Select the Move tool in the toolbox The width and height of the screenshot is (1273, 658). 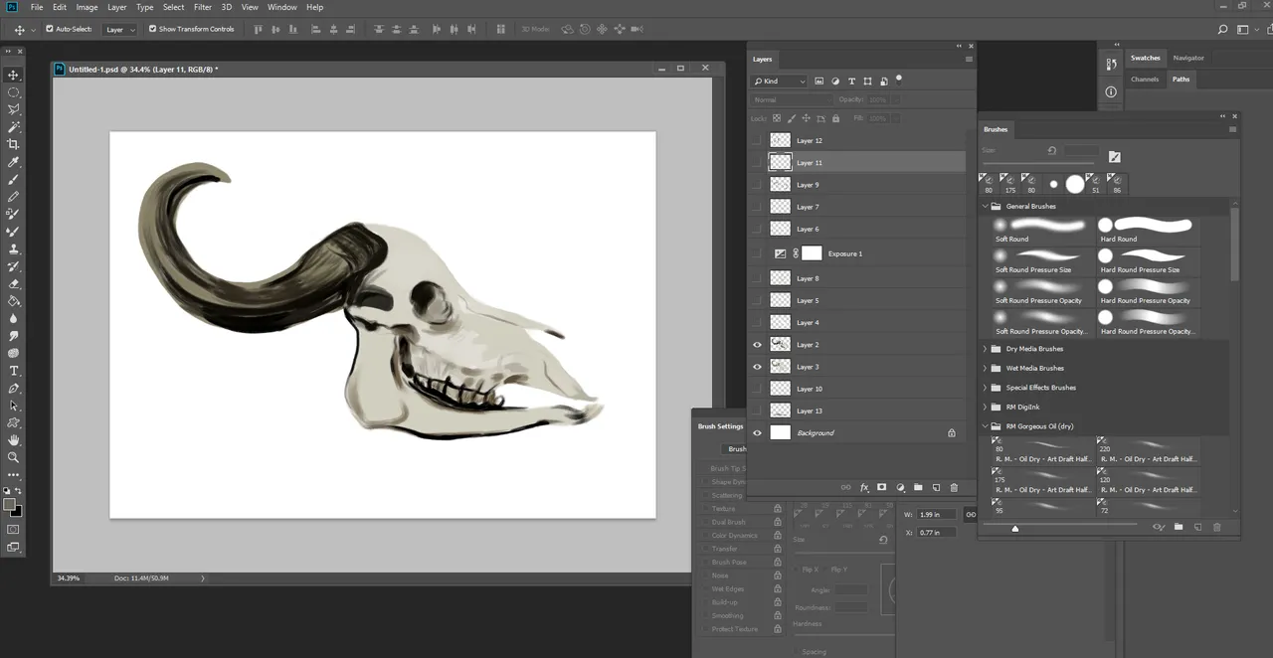pyautogui.click(x=14, y=76)
